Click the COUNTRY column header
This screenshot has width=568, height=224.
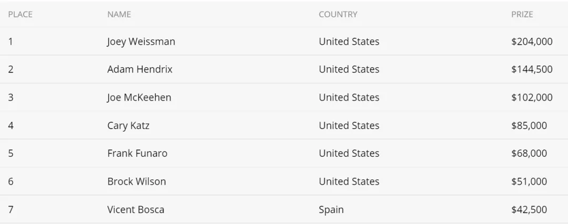tap(338, 15)
